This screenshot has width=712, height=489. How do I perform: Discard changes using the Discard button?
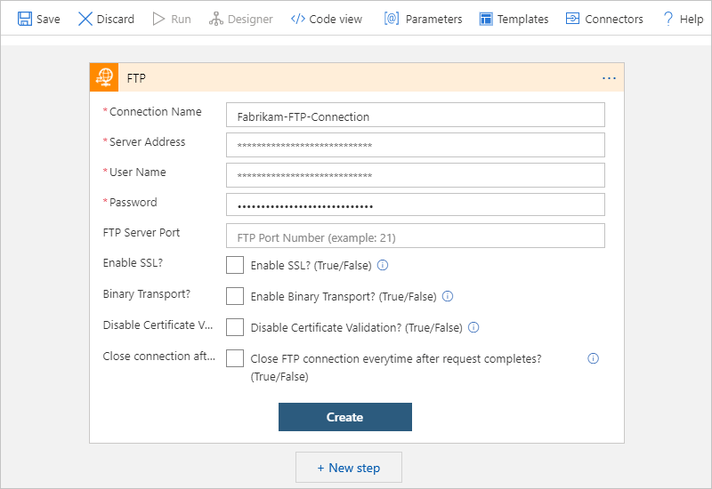pyautogui.click(x=106, y=19)
